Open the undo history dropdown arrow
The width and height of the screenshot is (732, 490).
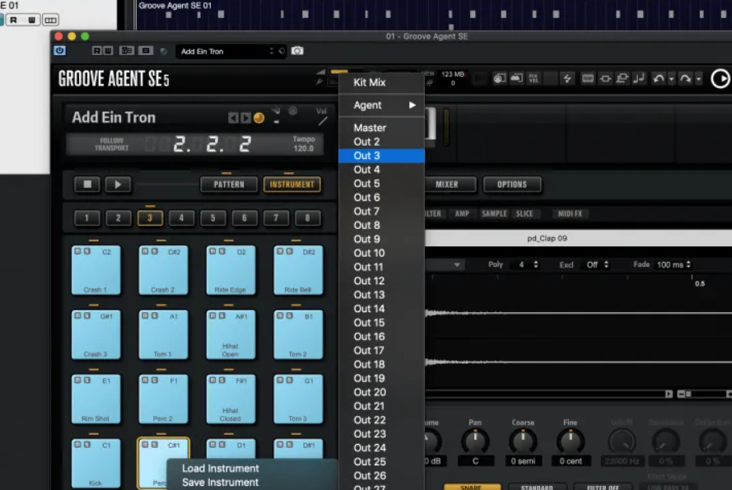671,79
